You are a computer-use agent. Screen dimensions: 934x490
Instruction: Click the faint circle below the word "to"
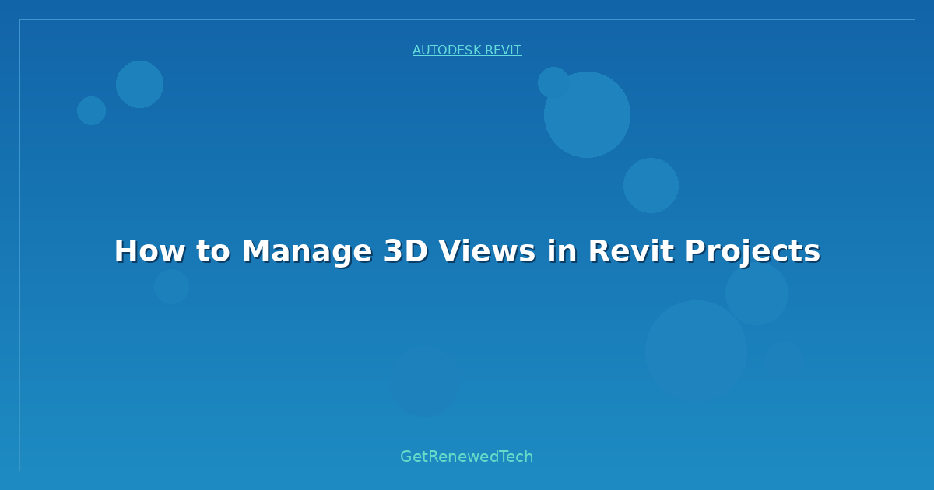[x=171, y=286]
